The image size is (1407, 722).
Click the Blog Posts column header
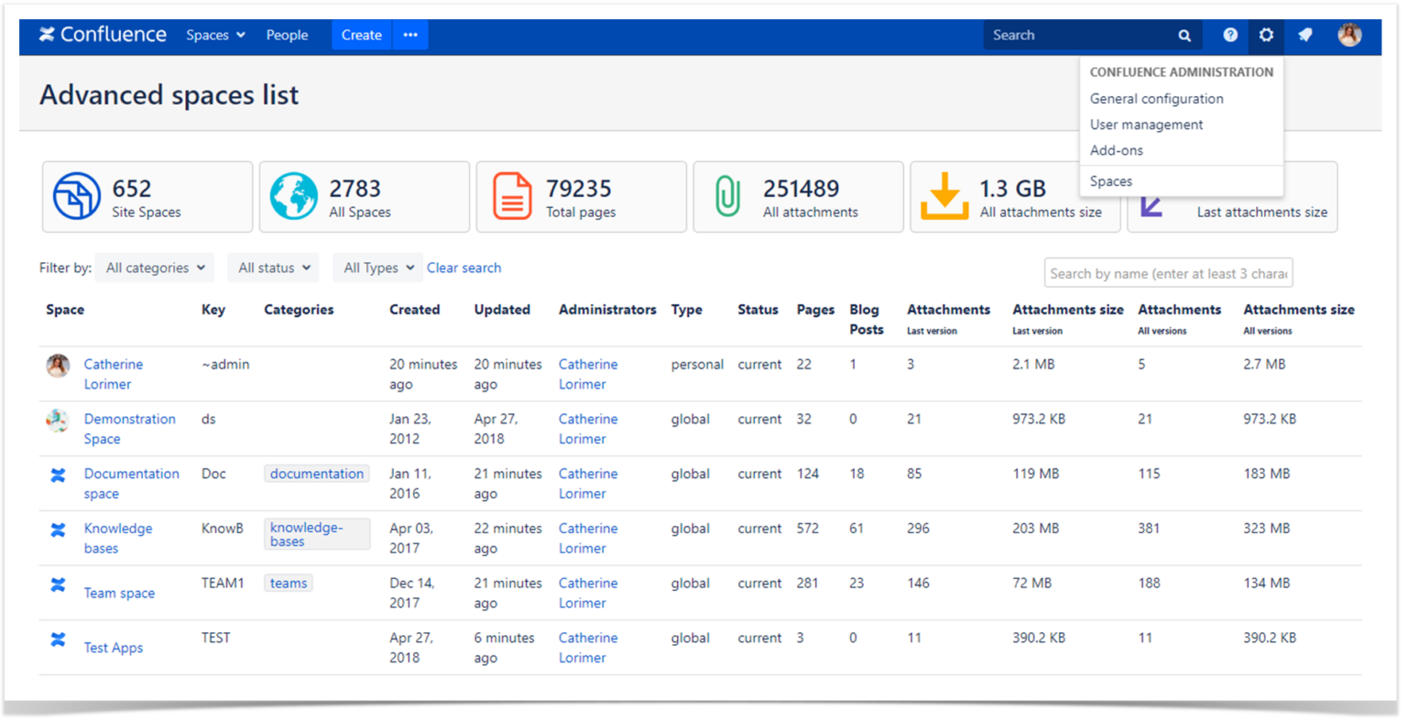867,319
